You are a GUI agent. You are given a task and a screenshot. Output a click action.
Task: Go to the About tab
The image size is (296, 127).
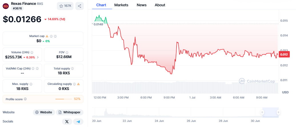pos(160,5)
